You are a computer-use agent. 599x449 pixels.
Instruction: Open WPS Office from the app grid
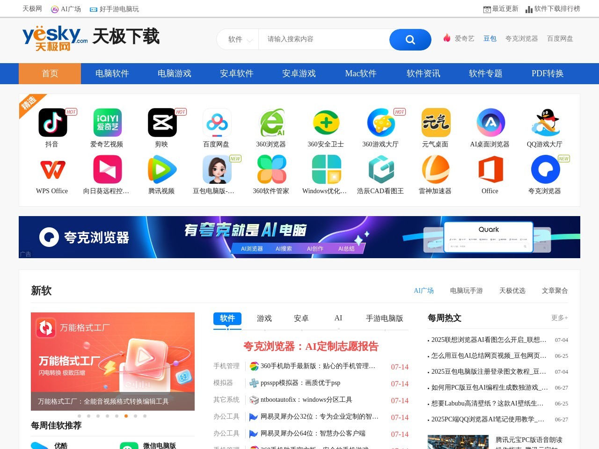[x=52, y=169]
